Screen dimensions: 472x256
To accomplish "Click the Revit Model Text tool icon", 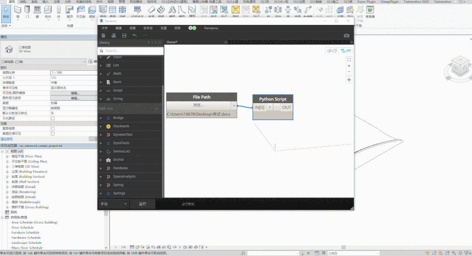I will [x=172, y=11].
